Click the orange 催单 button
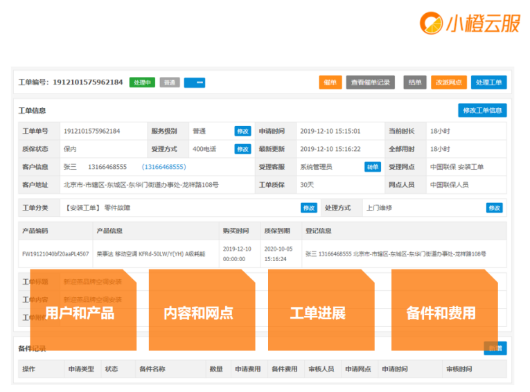 pyautogui.click(x=330, y=82)
